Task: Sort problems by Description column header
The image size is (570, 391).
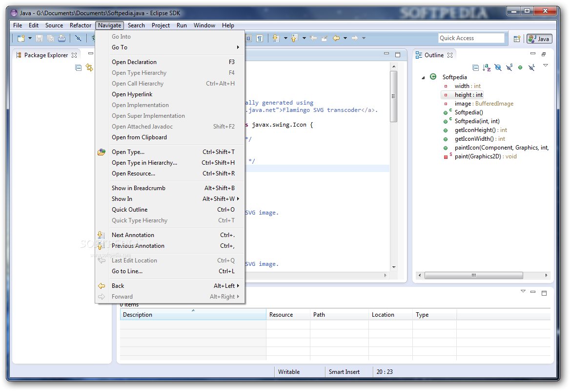Action: [x=193, y=315]
